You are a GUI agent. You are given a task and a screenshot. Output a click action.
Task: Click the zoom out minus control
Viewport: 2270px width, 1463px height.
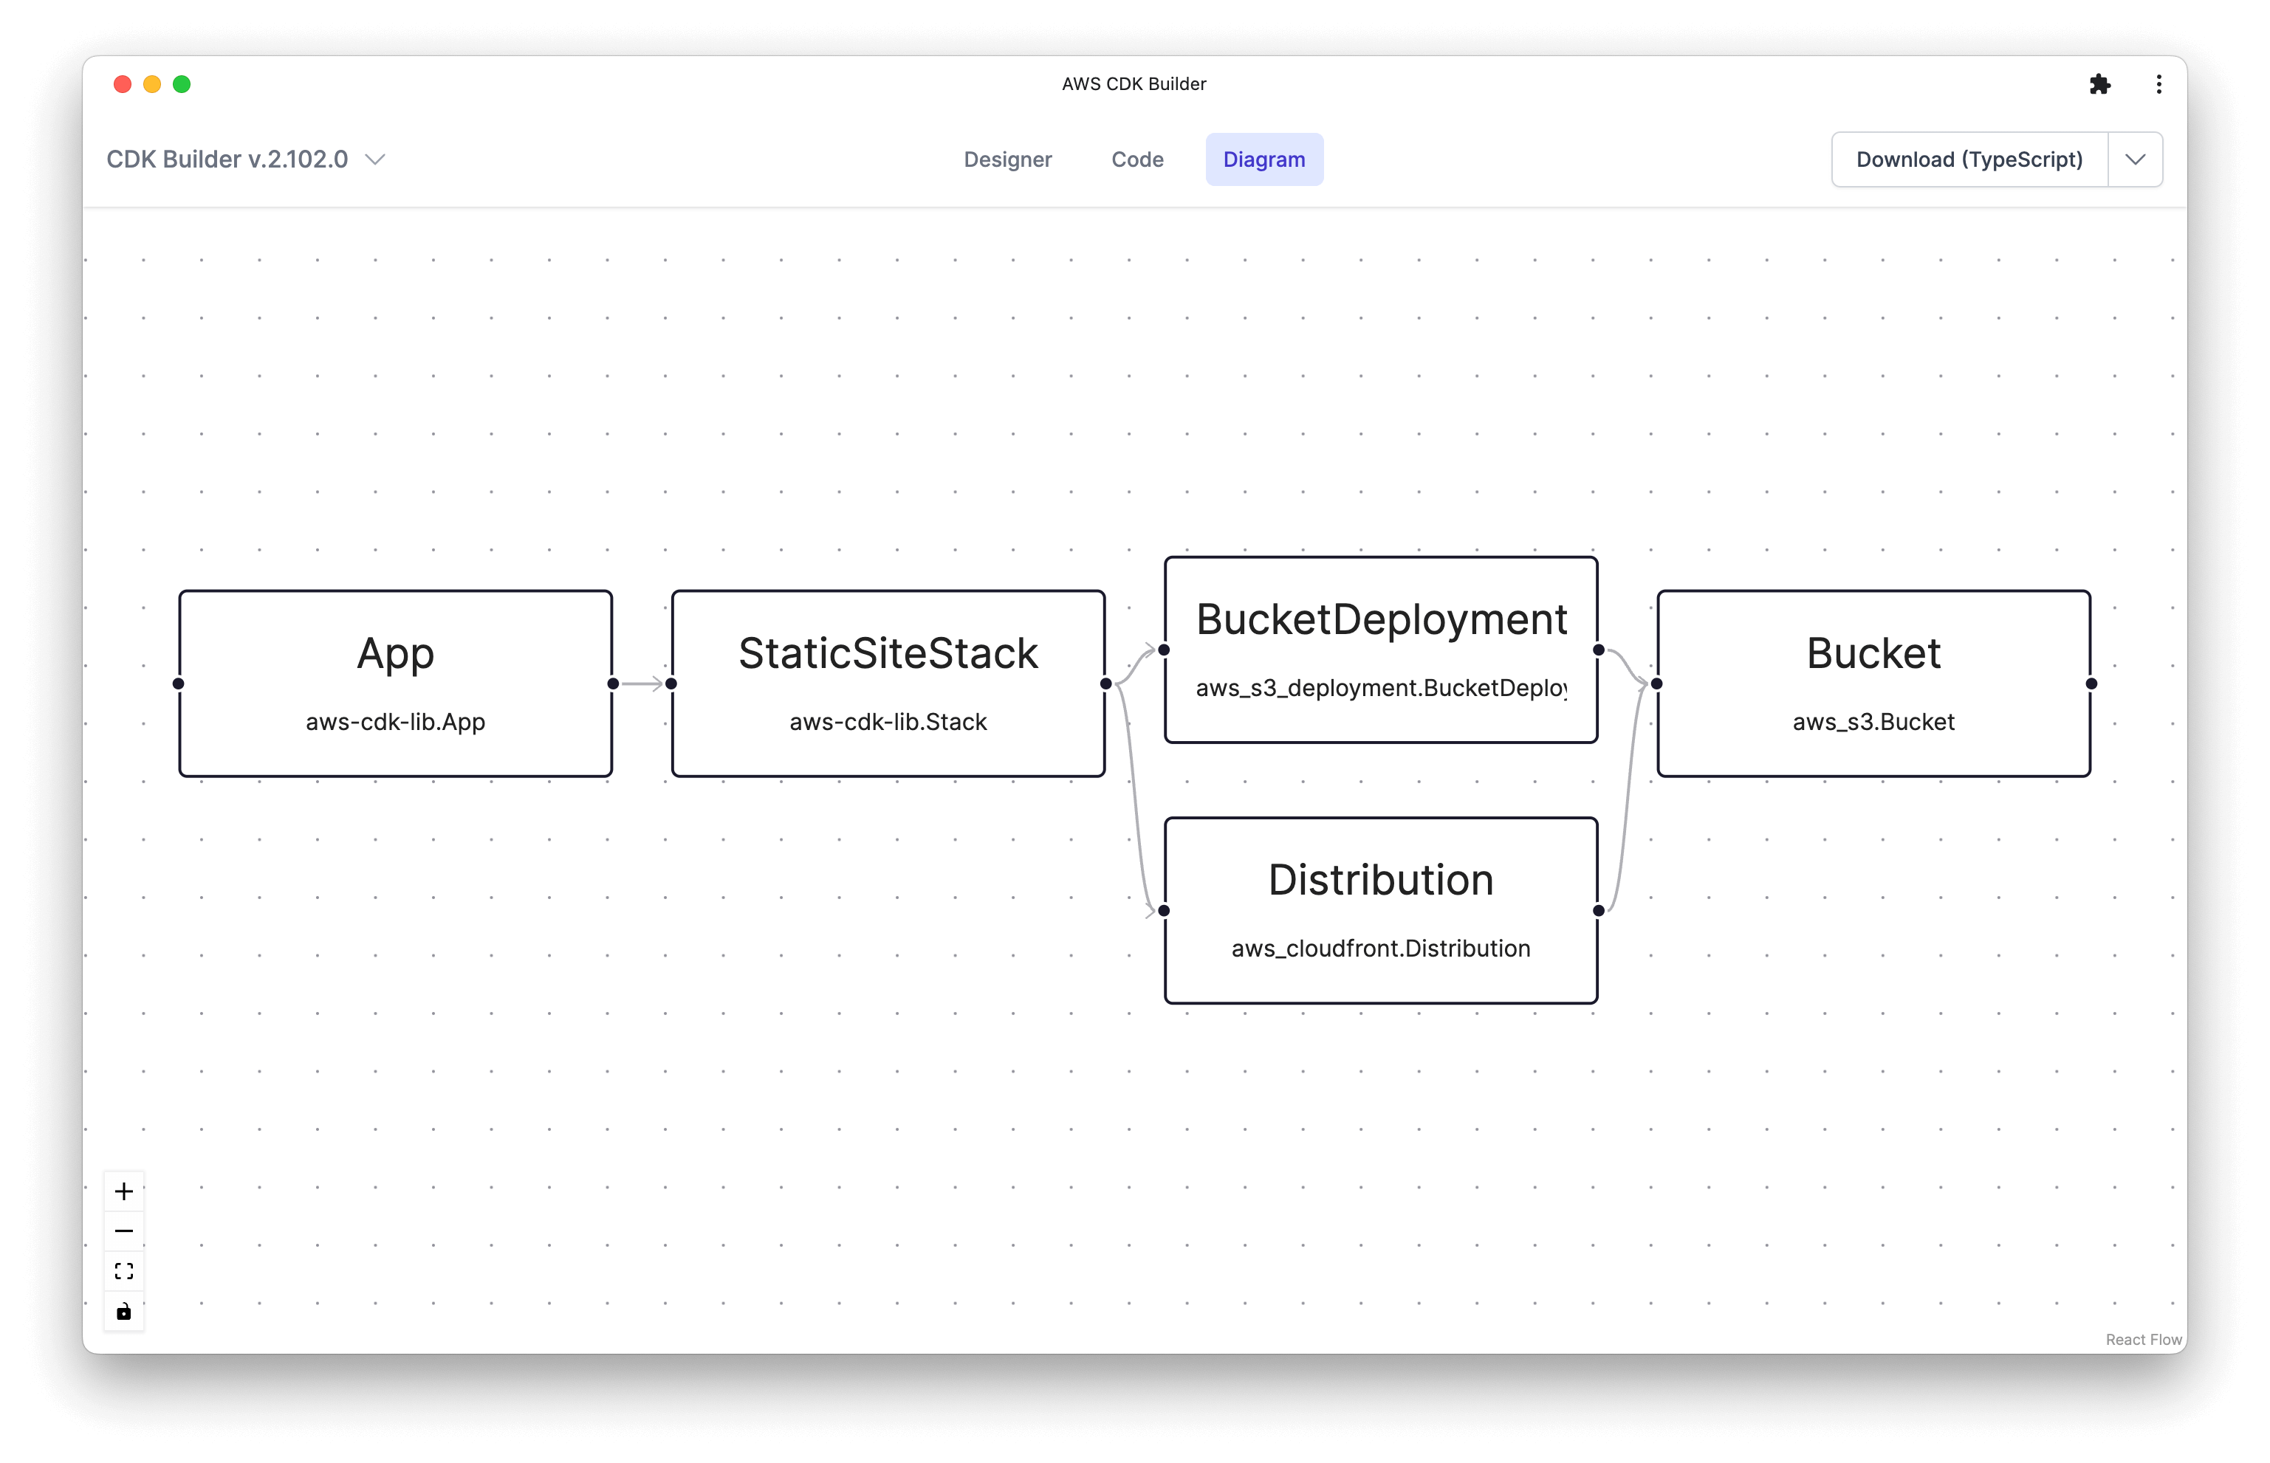(123, 1231)
